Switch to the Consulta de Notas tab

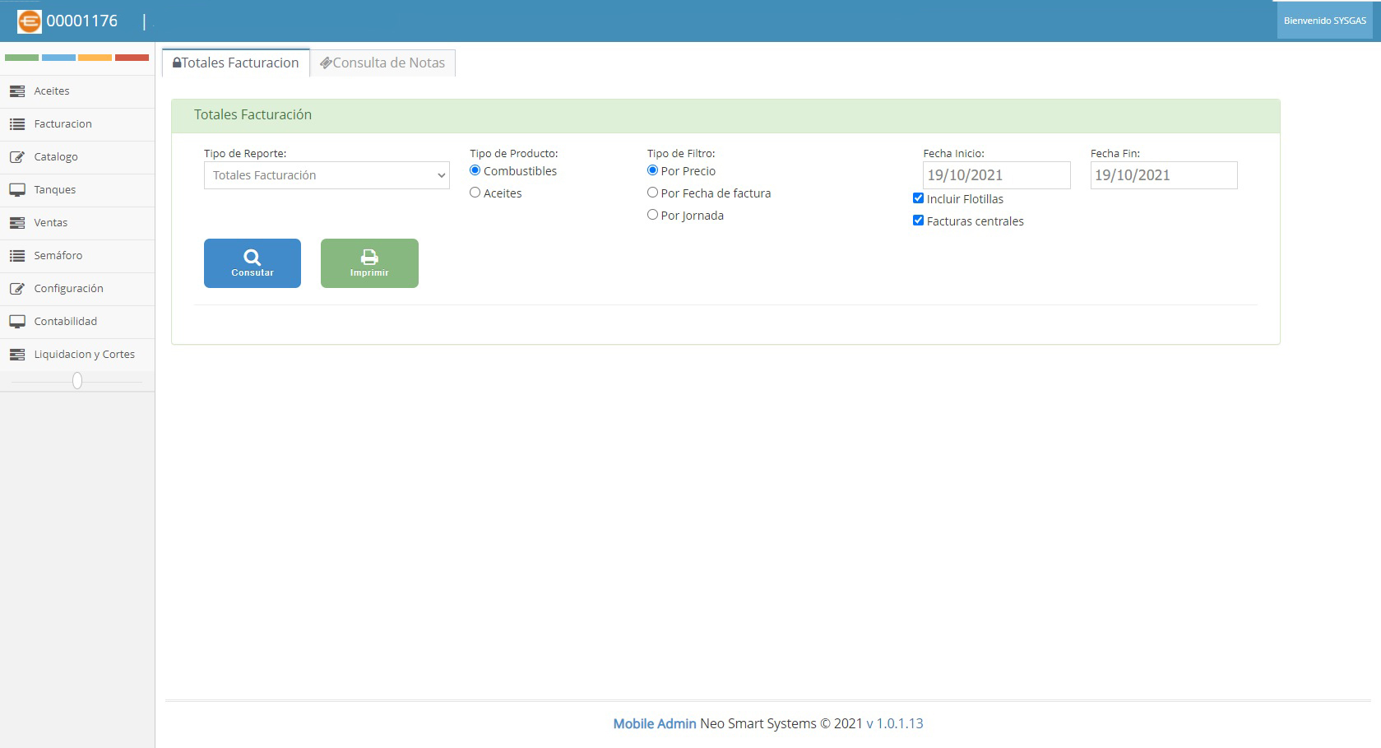tap(382, 63)
